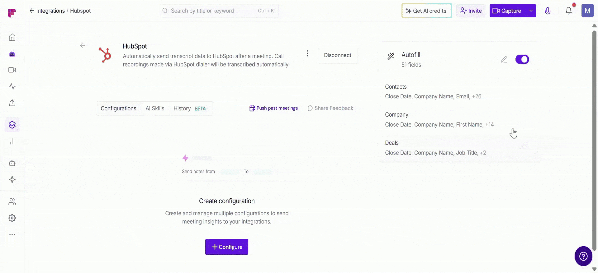598x273 pixels.
Task: Focus the search by title or keyword field
Action: tap(219, 11)
